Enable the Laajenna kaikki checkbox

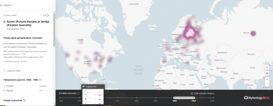coord(5,71)
